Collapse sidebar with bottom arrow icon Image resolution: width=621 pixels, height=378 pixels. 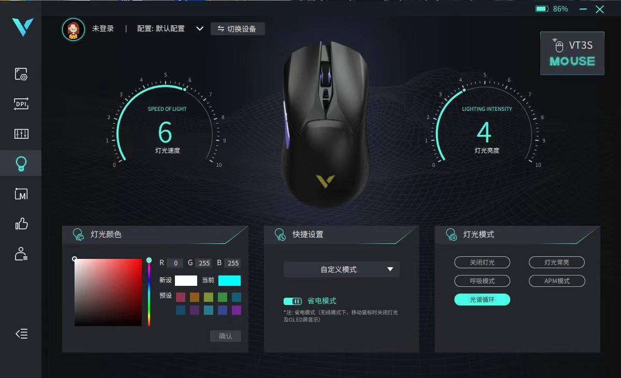tap(21, 334)
